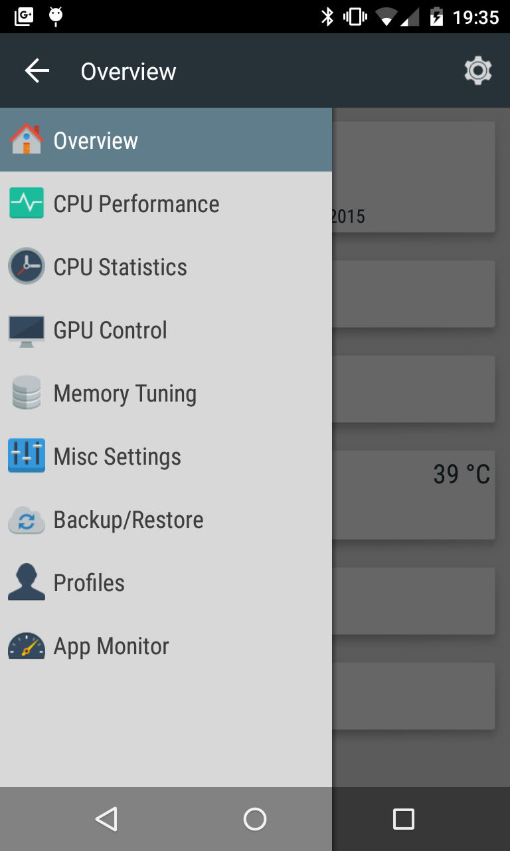Open settings via the gear icon
510x851 pixels.
tap(477, 70)
